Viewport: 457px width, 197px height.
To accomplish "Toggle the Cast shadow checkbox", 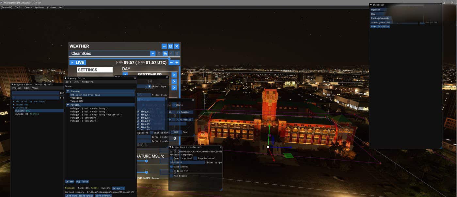I will pos(171,167).
